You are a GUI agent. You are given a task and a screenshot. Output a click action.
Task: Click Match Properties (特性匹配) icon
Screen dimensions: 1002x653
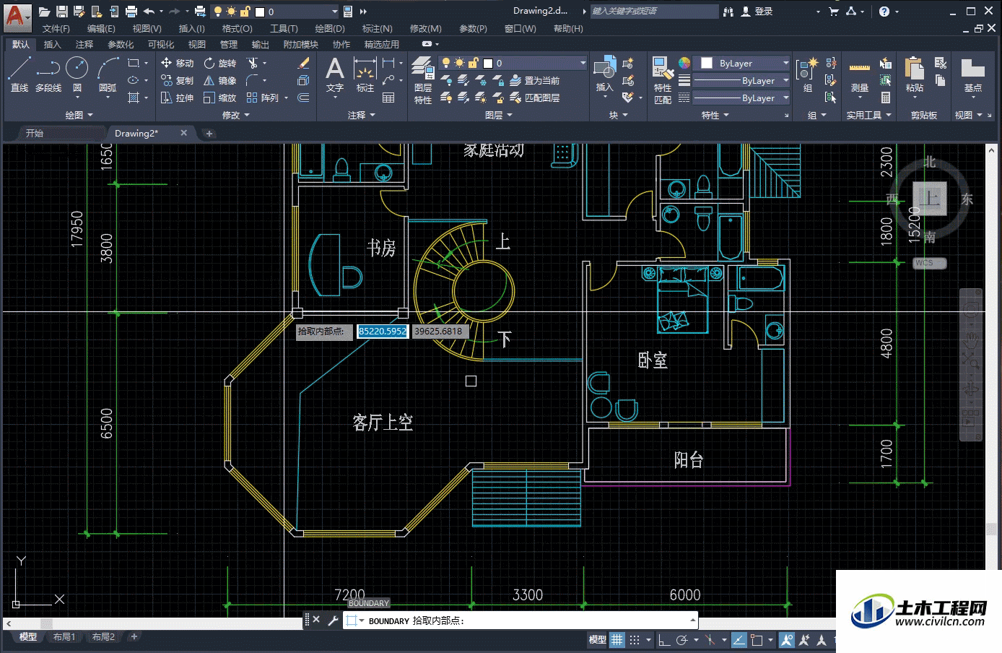point(663,80)
